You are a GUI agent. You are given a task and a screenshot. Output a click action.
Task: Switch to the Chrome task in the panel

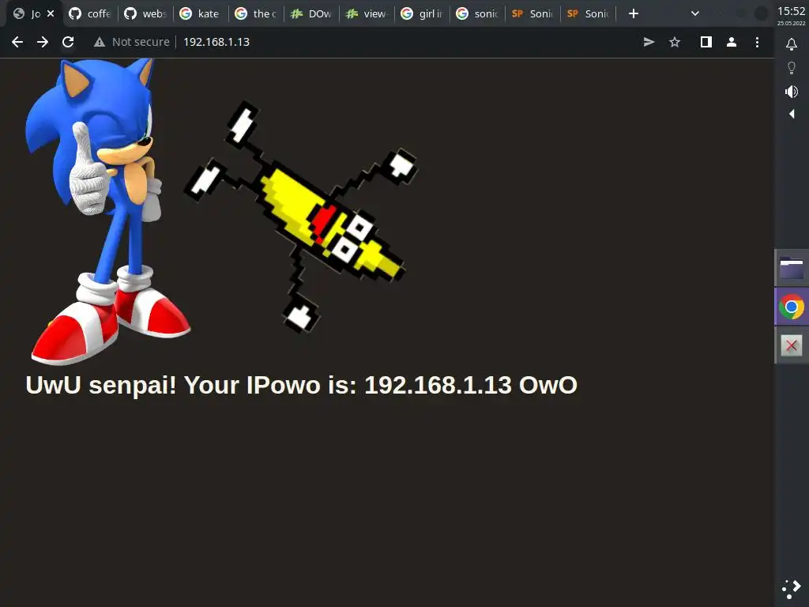tap(792, 307)
